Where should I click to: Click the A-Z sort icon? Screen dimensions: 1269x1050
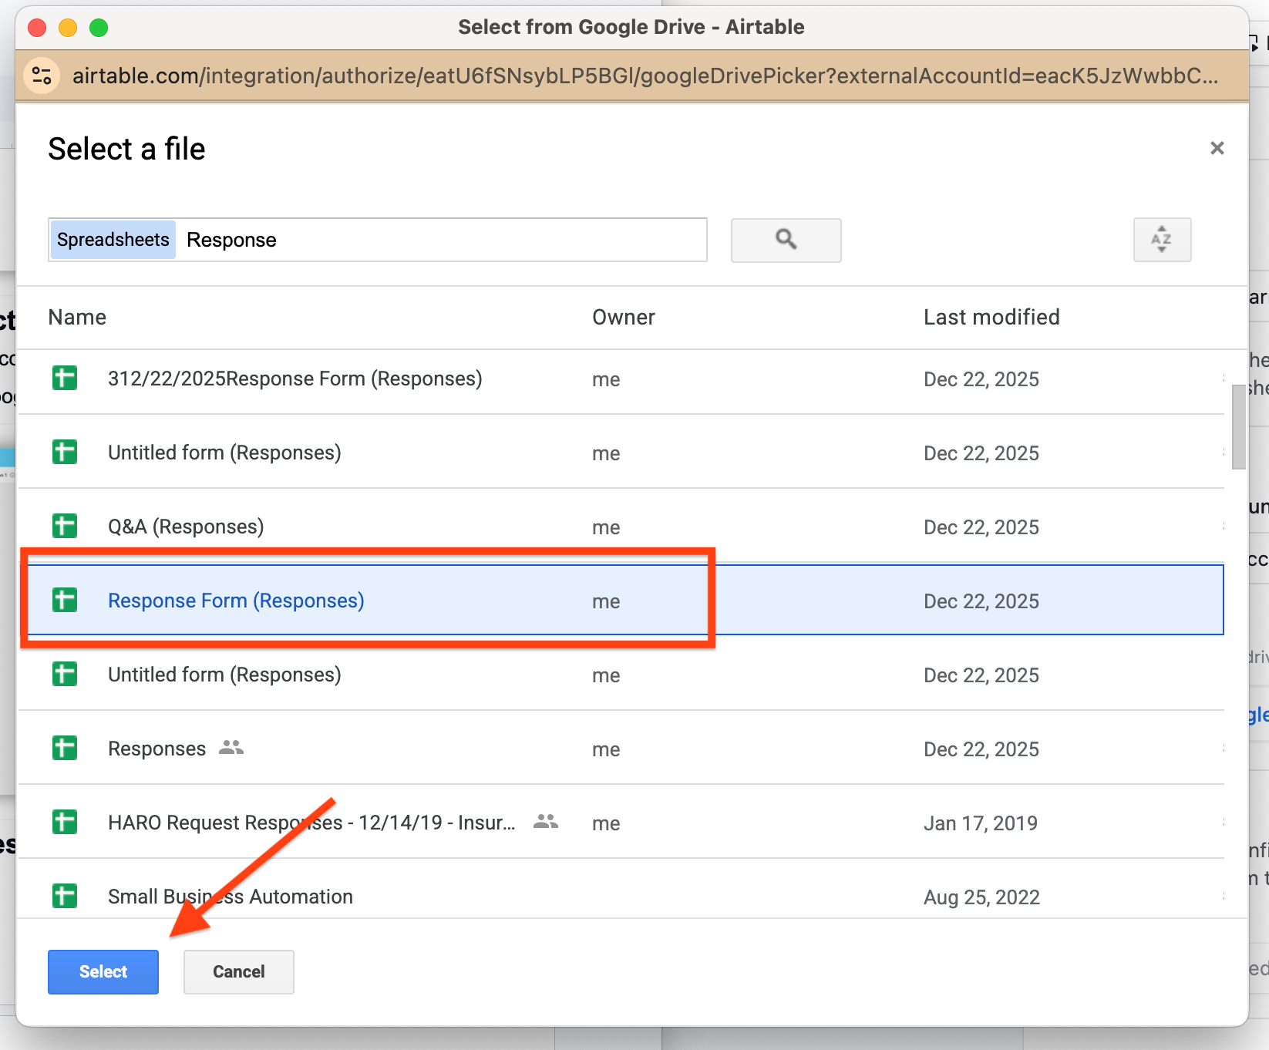tap(1161, 240)
